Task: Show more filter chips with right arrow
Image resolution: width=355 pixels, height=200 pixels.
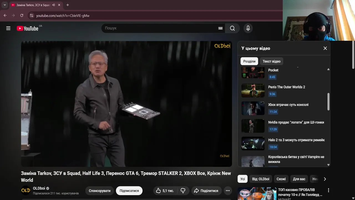Action: pyautogui.click(x=325, y=179)
